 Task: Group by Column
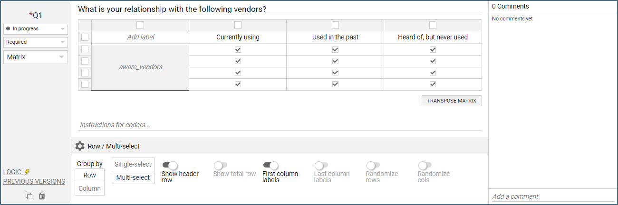pyautogui.click(x=89, y=188)
